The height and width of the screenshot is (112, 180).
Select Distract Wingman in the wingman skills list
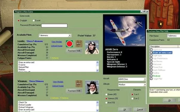tap(26, 107)
